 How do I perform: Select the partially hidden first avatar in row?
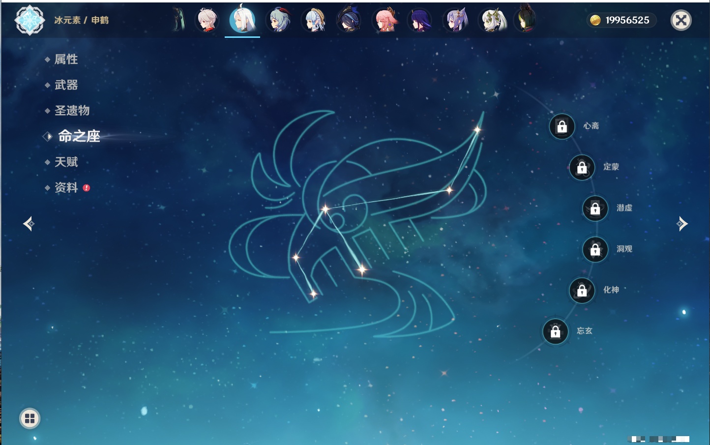coord(179,20)
